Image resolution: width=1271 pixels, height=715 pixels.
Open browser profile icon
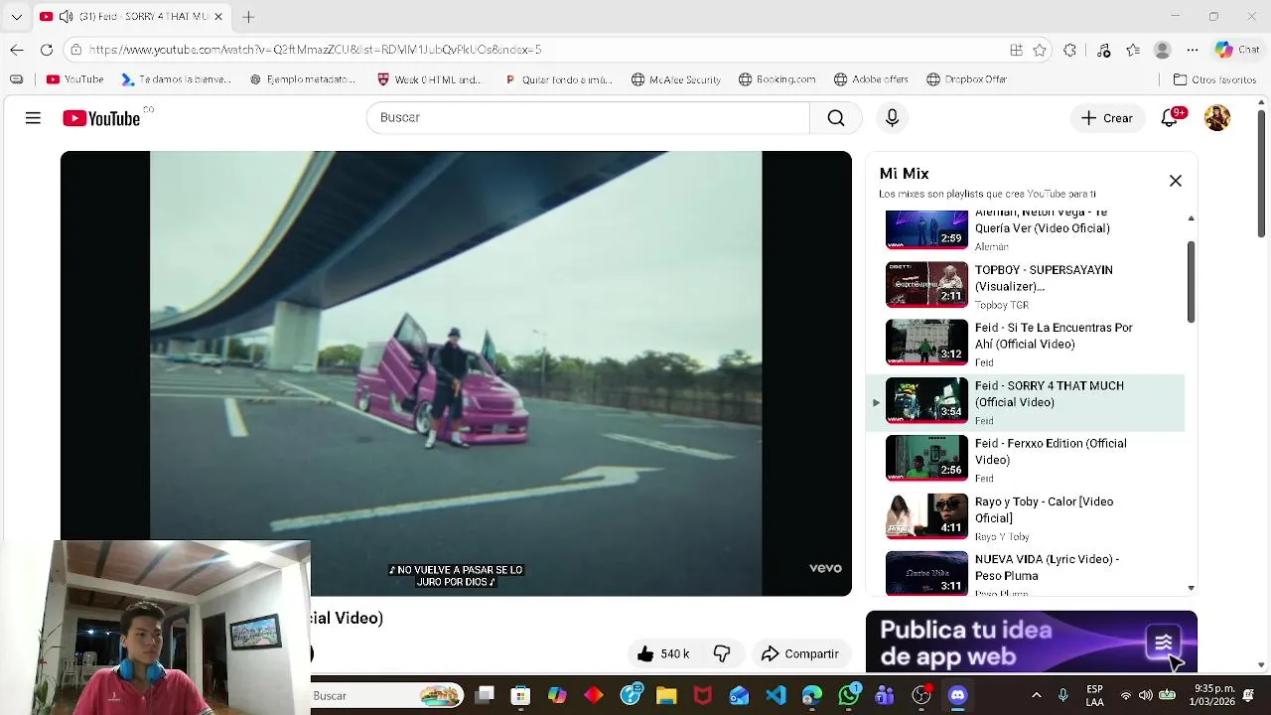[x=1163, y=50]
